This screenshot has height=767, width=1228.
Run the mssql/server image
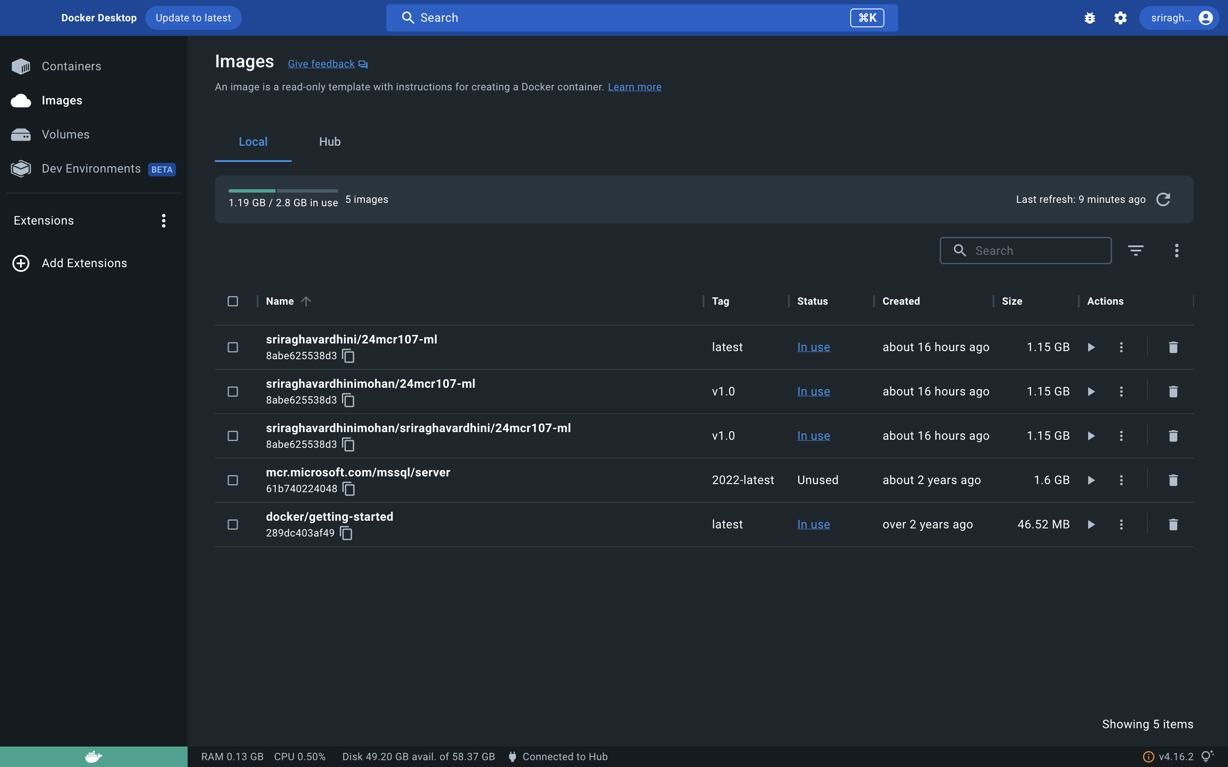(x=1091, y=480)
